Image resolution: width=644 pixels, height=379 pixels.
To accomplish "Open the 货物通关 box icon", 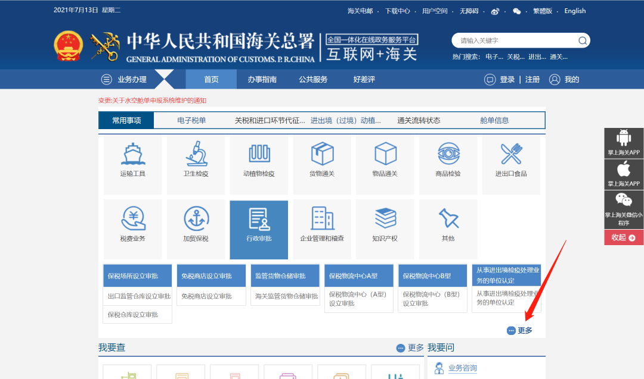I will (323, 154).
